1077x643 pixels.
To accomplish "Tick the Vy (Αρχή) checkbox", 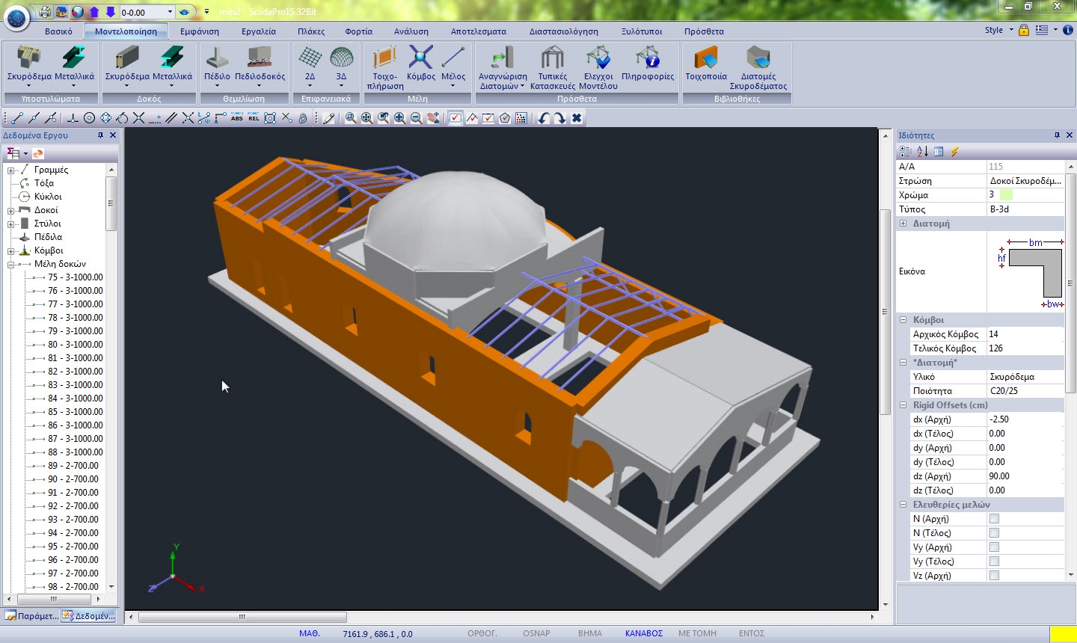I will tap(994, 547).
